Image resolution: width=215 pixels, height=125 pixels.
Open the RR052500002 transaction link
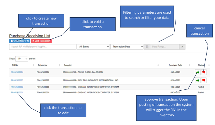point(17,87)
